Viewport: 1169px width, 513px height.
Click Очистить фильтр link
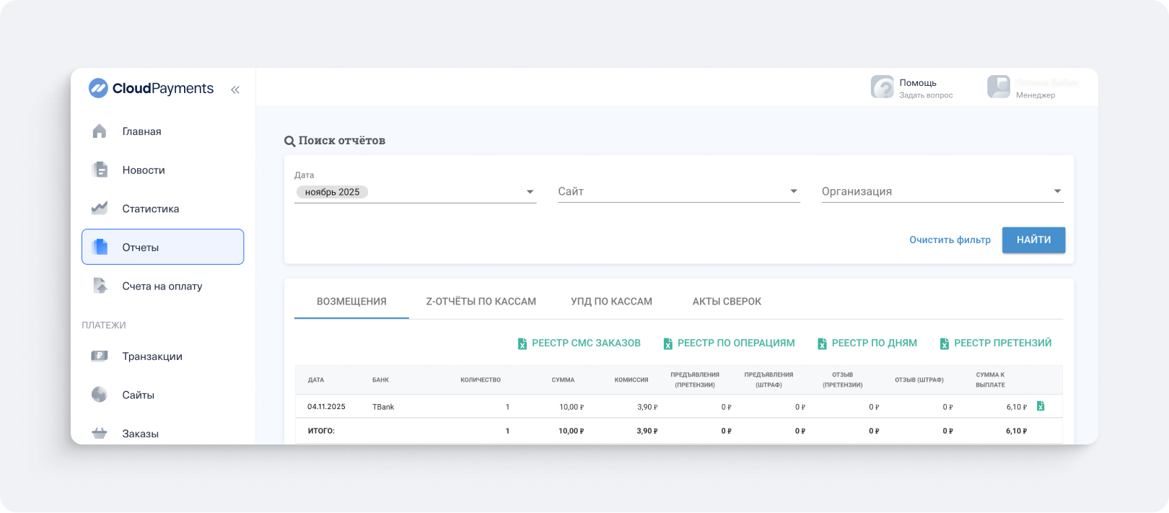(x=950, y=240)
